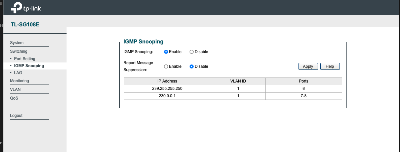Expand the System menu section
Viewport: 400px width, 152px height.
coord(16,43)
